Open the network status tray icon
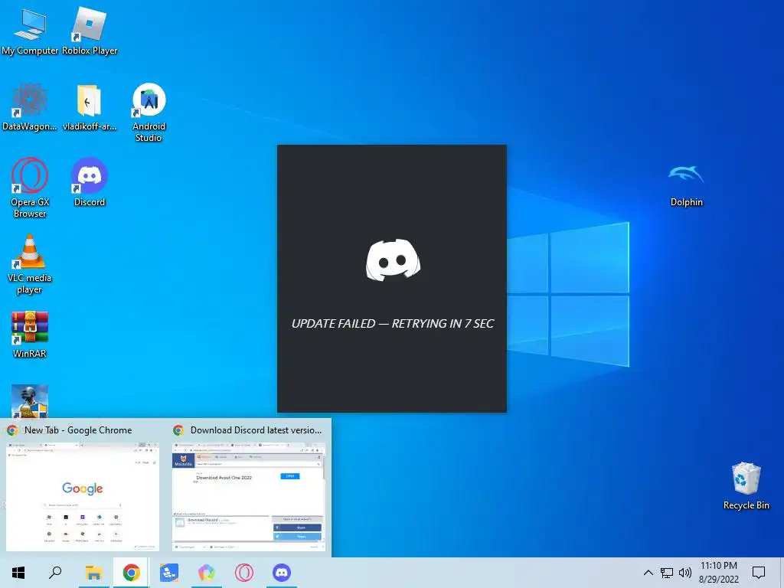784x588 pixels. point(667,573)
